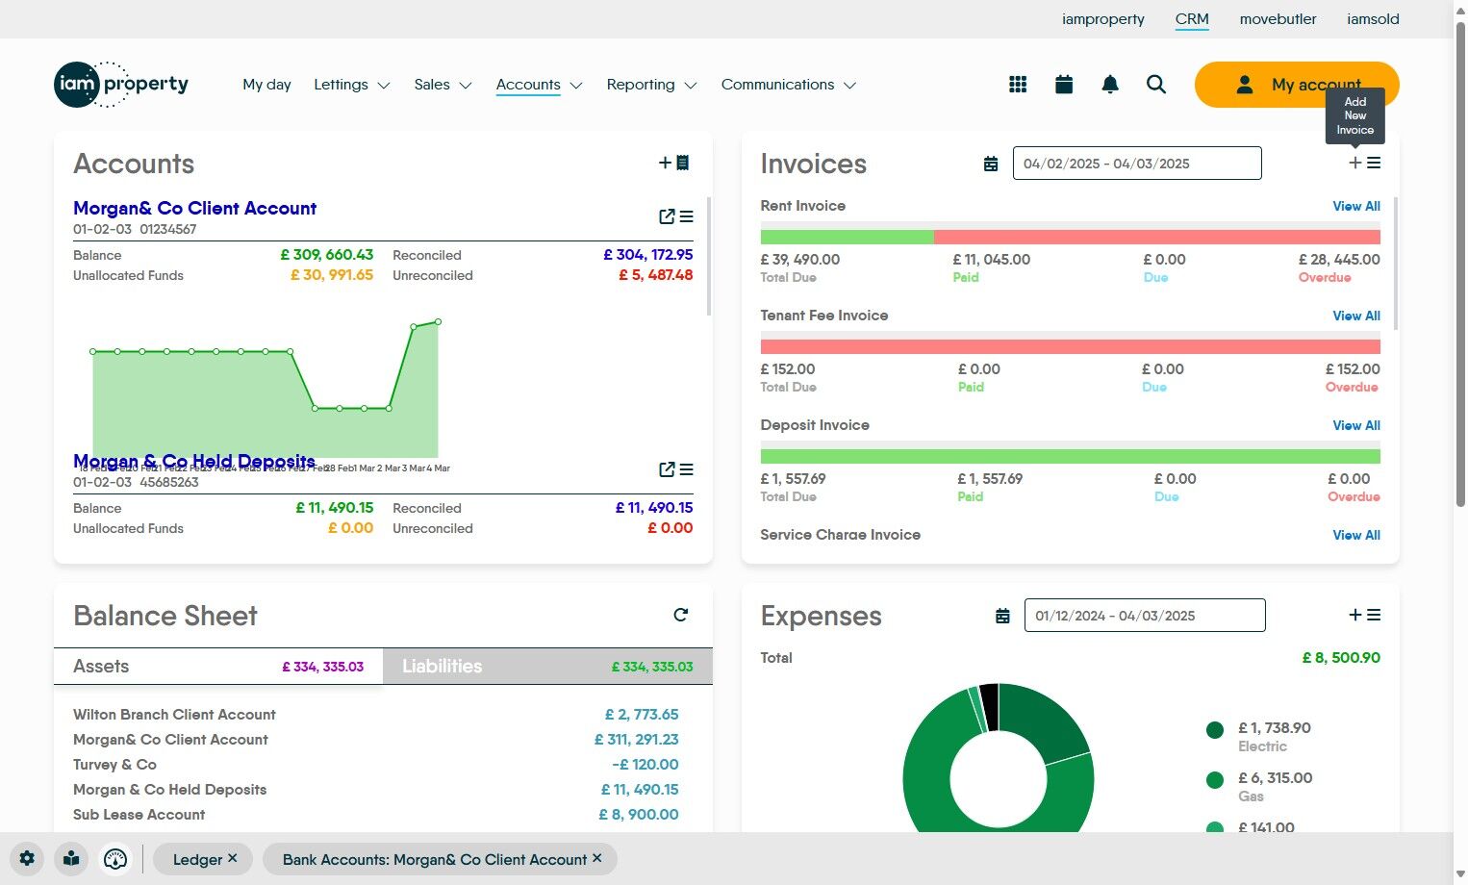Switch to movebutler

click(x=1278, y=19)
